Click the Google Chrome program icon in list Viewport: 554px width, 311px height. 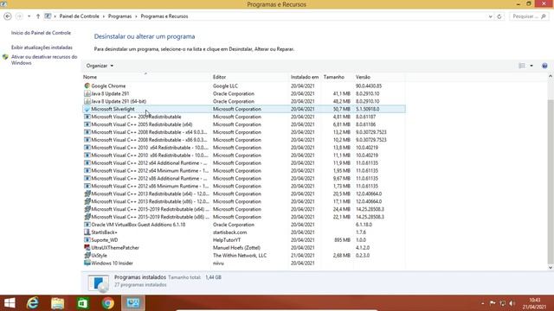click(87, 86)
